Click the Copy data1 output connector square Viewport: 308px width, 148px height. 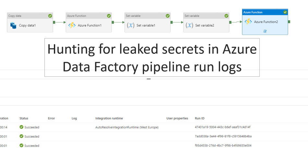click(54, 22)
